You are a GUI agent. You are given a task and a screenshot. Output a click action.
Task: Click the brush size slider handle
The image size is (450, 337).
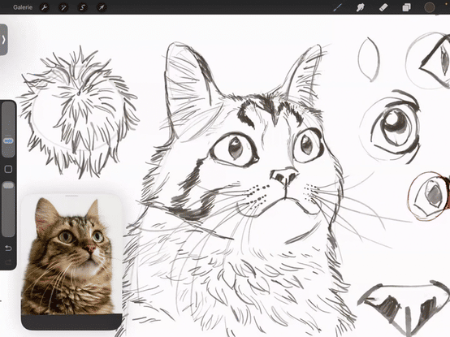coord(8,140)
